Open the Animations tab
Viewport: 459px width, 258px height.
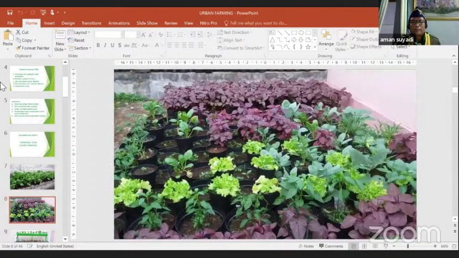[x=119, y=23]
